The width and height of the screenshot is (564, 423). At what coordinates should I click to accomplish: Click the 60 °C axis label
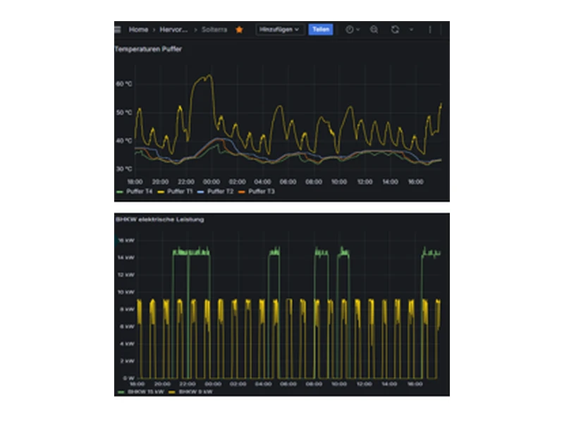124,84
